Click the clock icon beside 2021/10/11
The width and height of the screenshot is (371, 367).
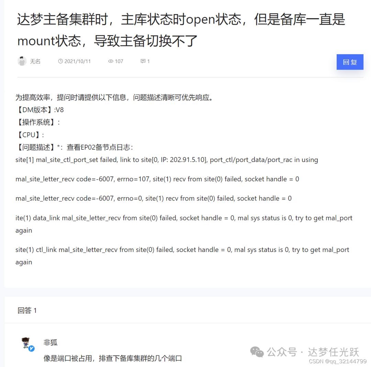tap(60, 61)
